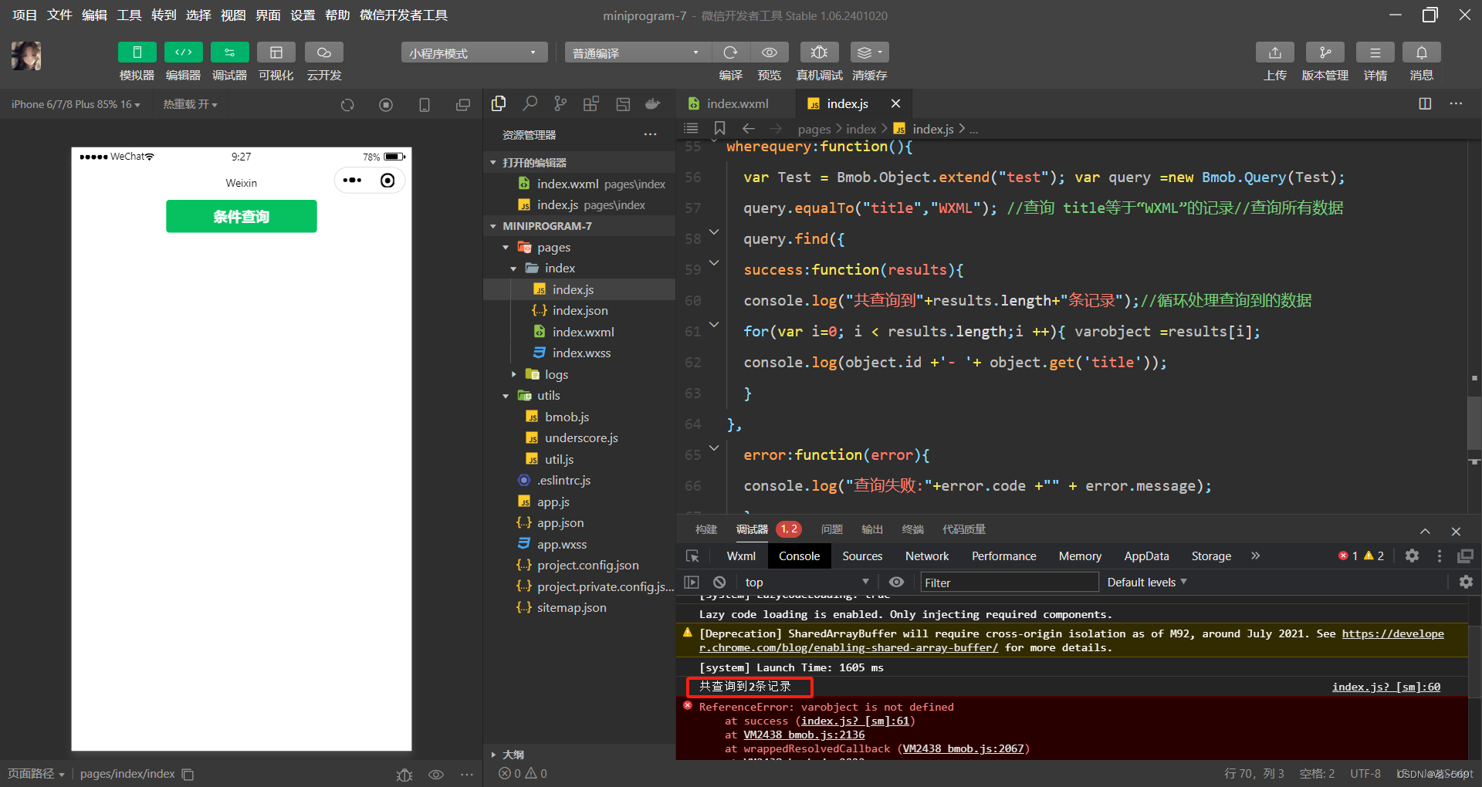The width and height of the screenshot is (1482, 787).
Task: Click the simulator refresh icon
Action: point(347,105)
